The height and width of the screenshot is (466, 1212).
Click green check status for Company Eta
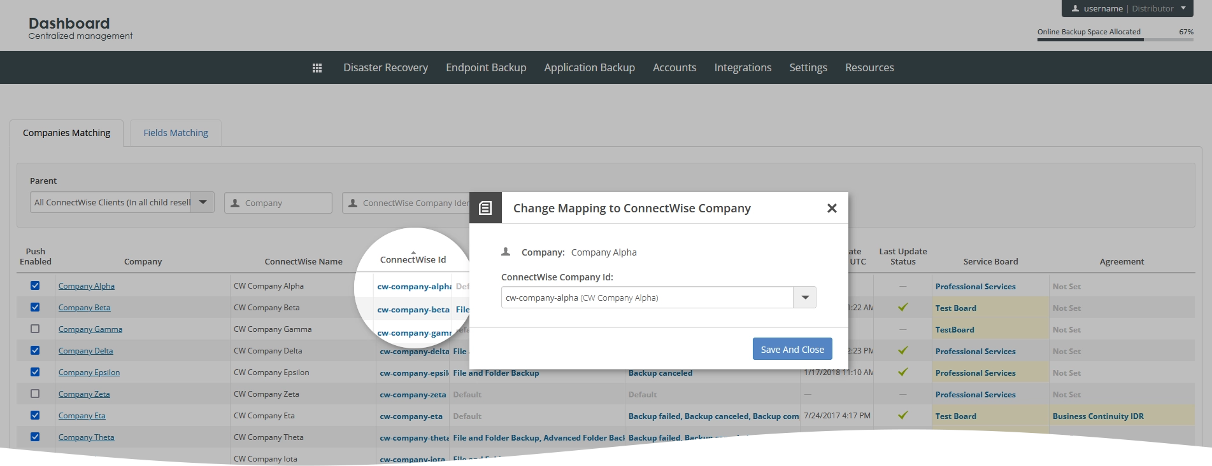[902, 415]
